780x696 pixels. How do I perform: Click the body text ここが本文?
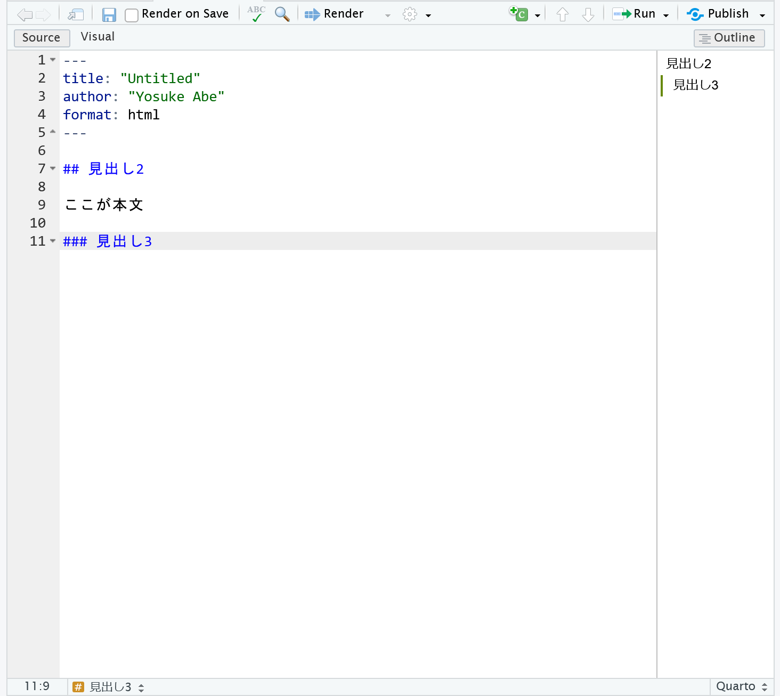pos(103,205)
